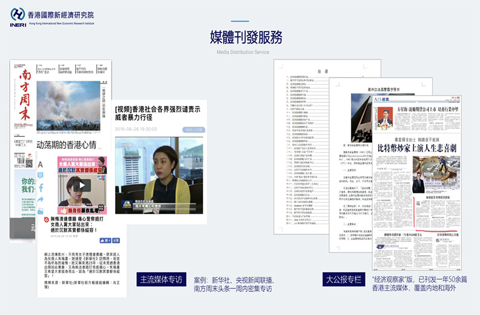Click the INERI logo icon
This screenshot has height=315, width=480.
click(x=17, y=15)
